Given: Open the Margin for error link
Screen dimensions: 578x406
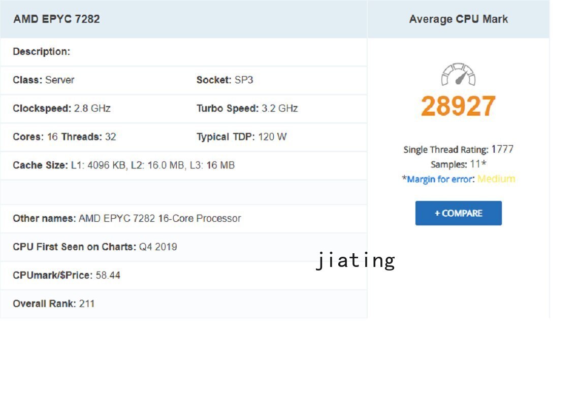Looking at the screenshot, I should [440, 179].
